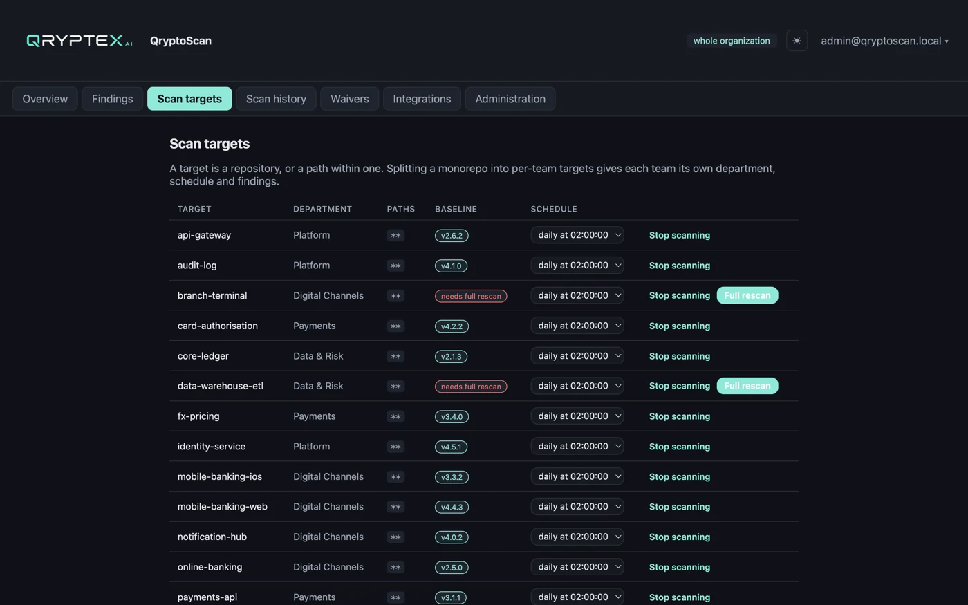Click Data & Risk department of core-ledger
Image resolution: width=968 pixels, height=605 pixels.
tap(318, 356)
